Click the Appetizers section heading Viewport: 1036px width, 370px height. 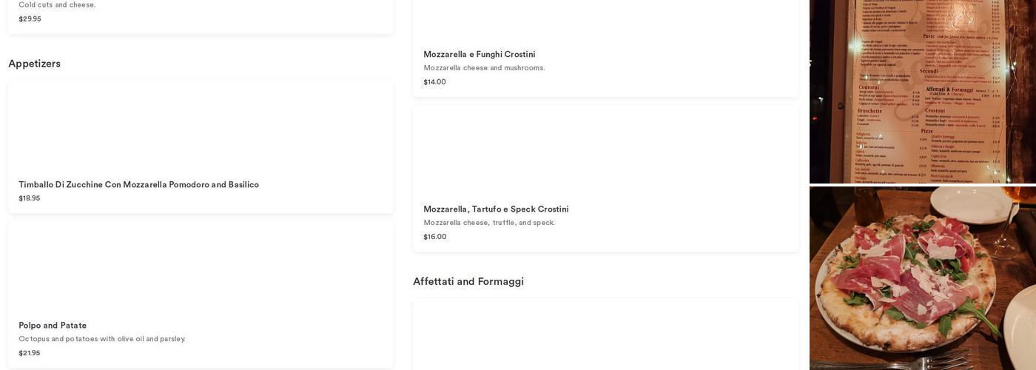coord(34,64)
